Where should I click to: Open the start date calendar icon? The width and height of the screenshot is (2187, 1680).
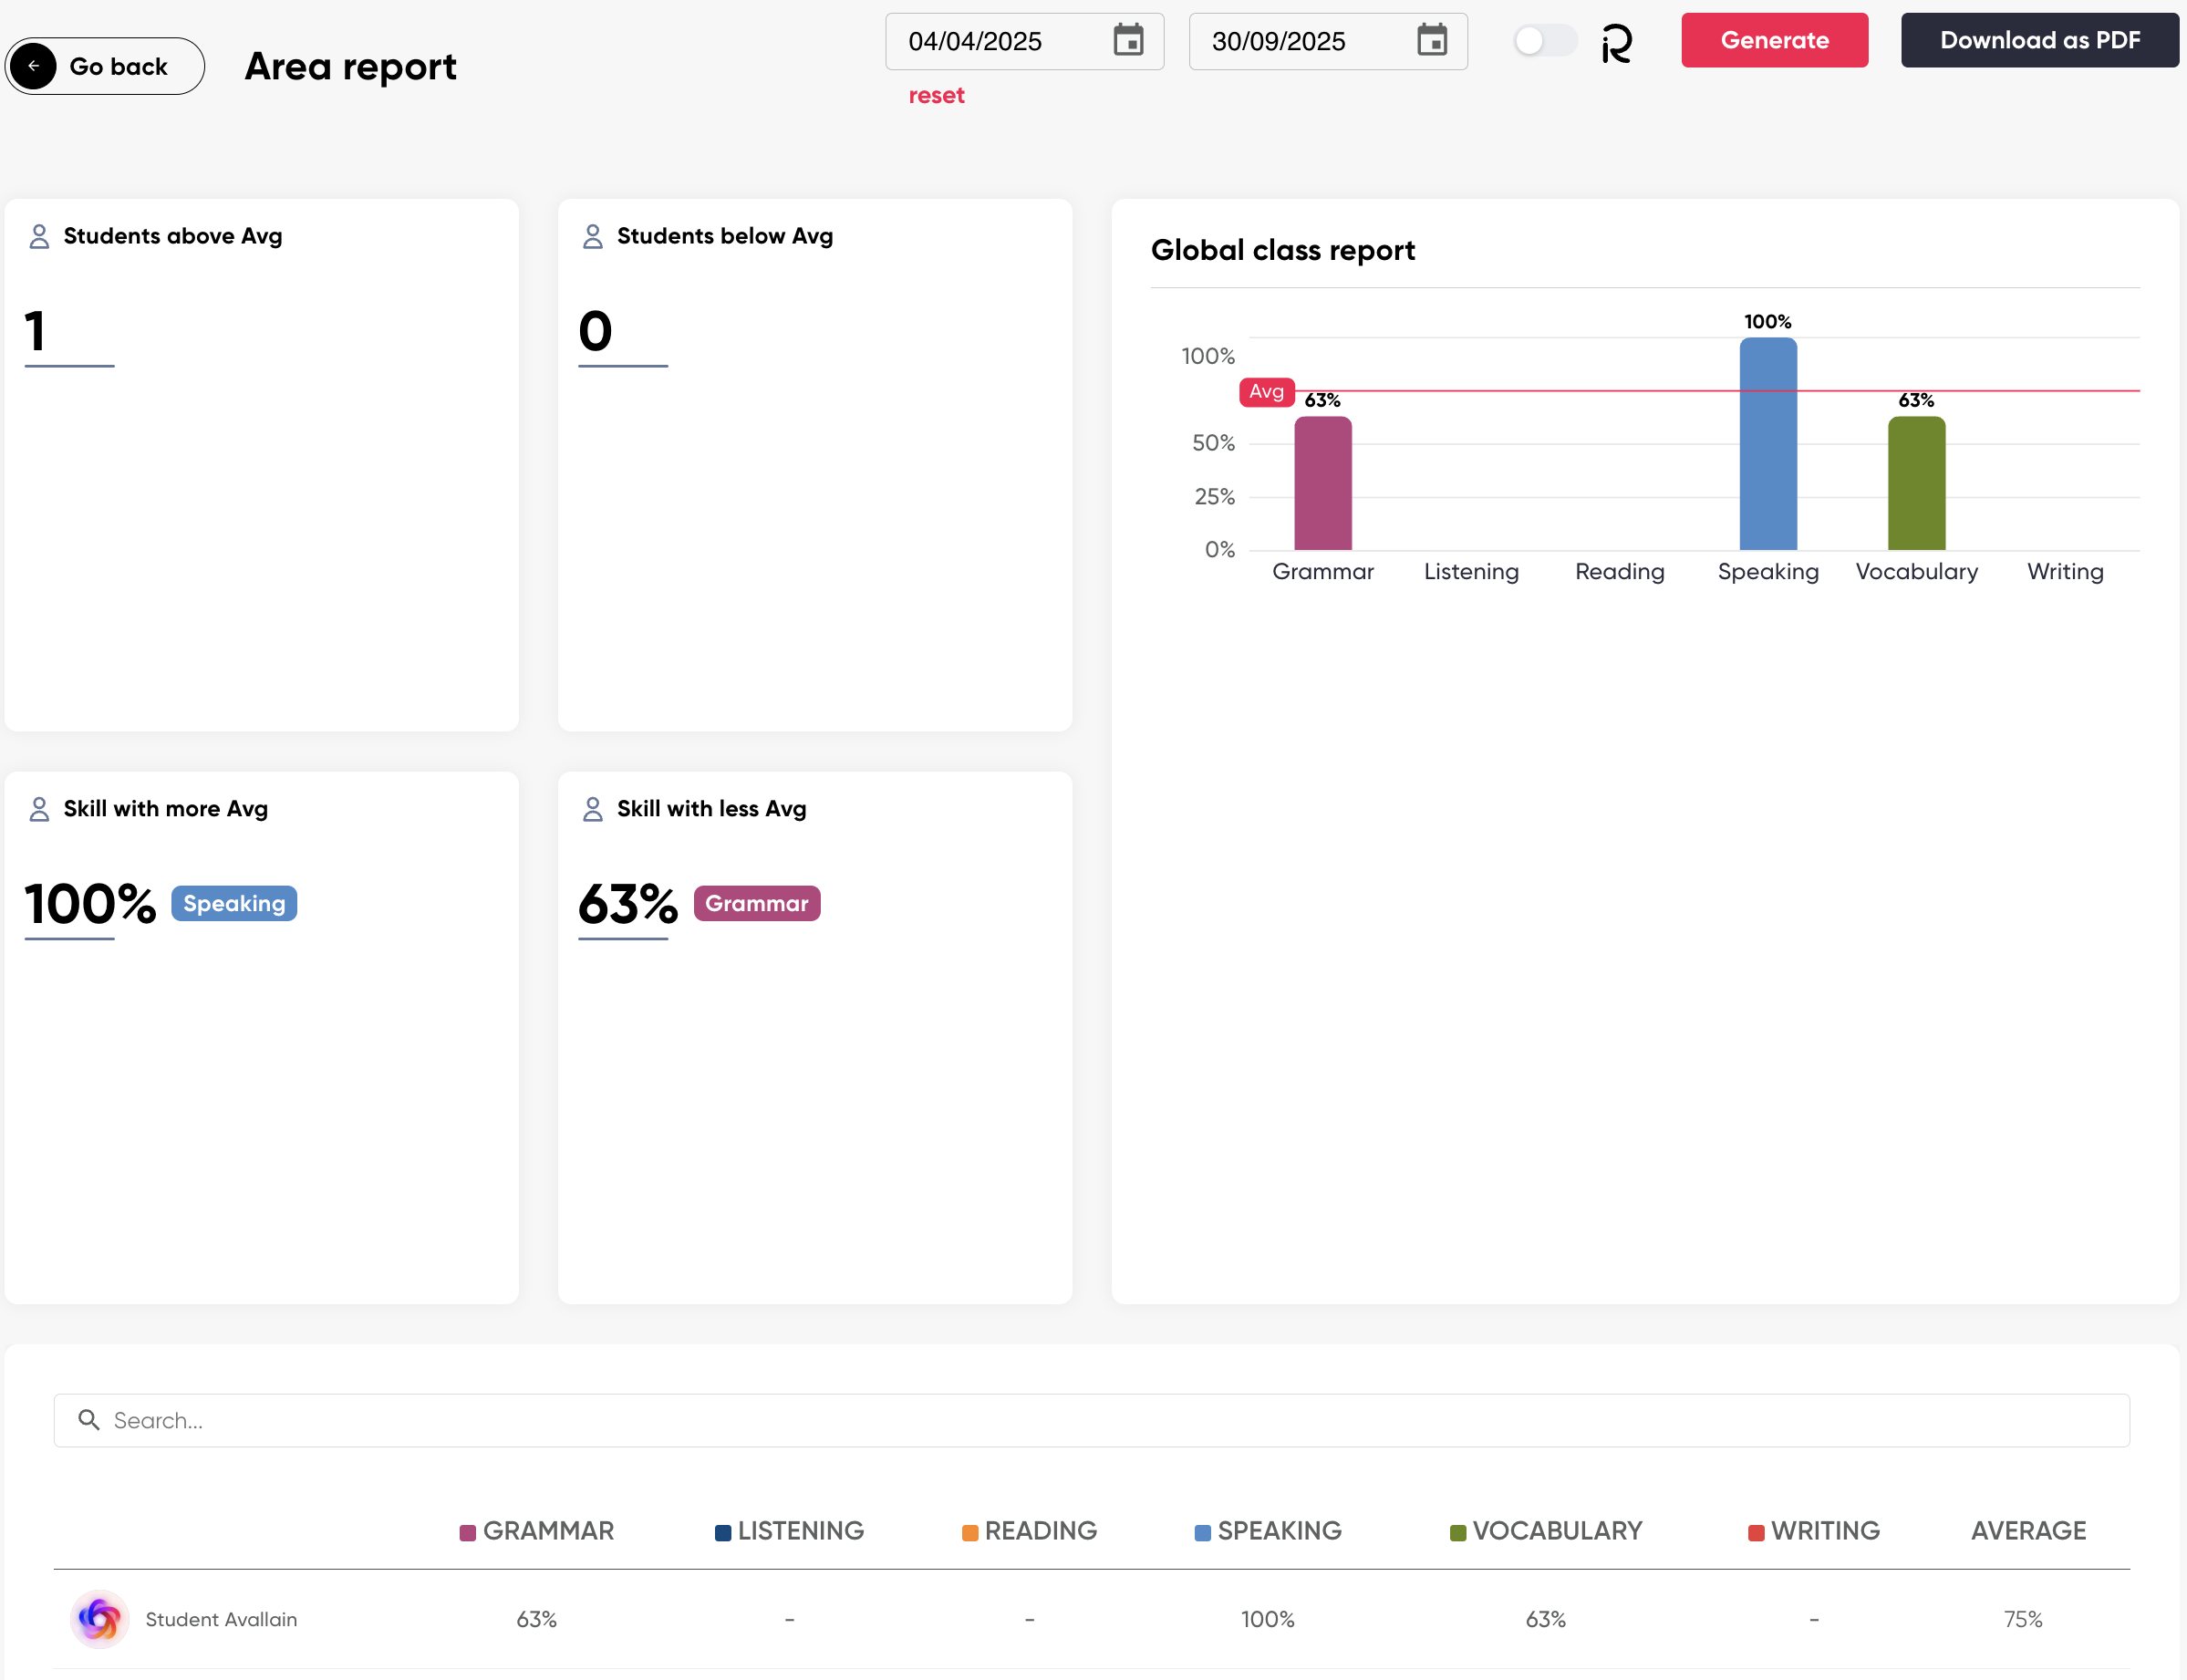[1128, 41]
